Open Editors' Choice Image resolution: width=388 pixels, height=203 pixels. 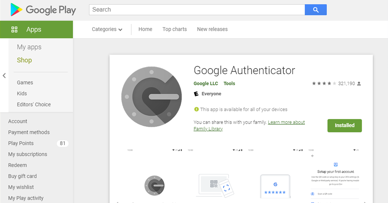click(x=34, y=104)
